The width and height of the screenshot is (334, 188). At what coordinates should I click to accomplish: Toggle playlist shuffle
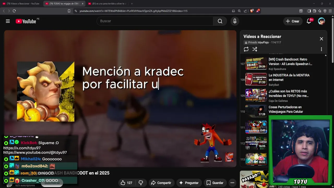255,49
